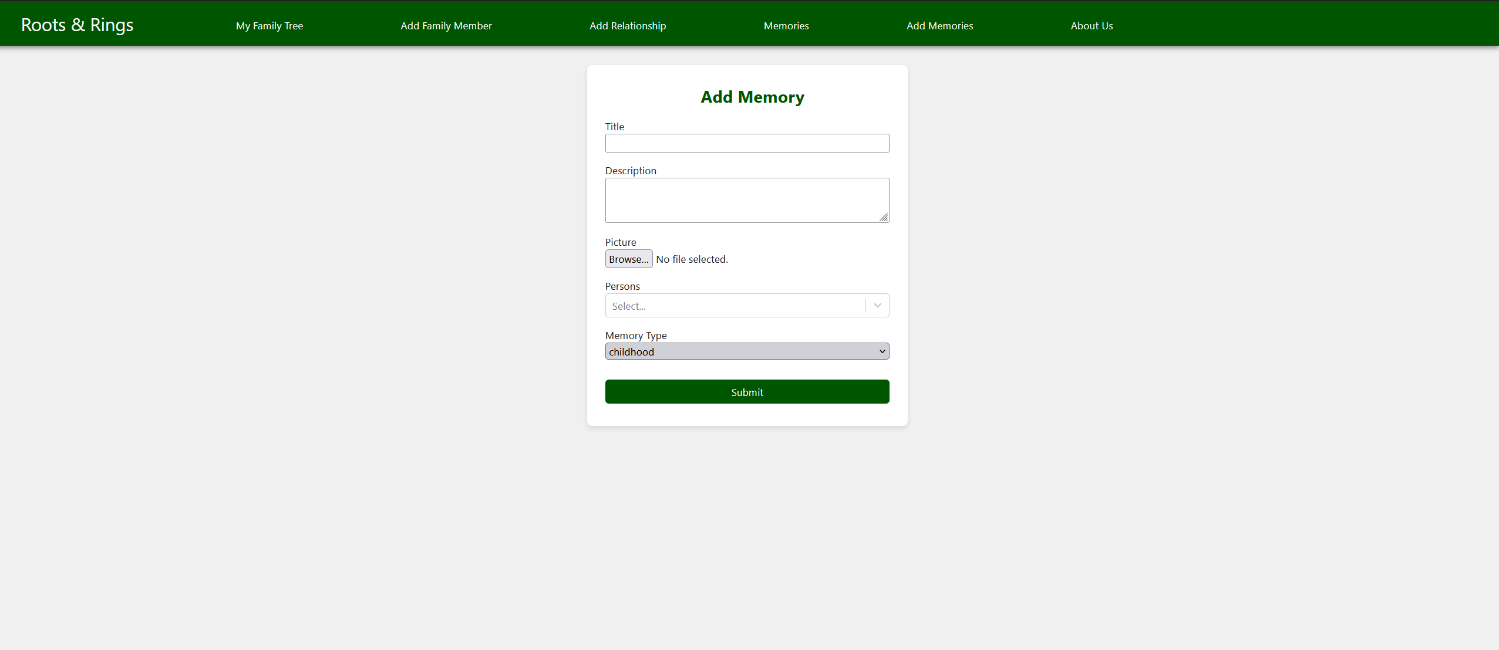The height and width of the screenshot is (650, 1499).
Task: Go to Add Family Member
Action: (x=446, y=26)
